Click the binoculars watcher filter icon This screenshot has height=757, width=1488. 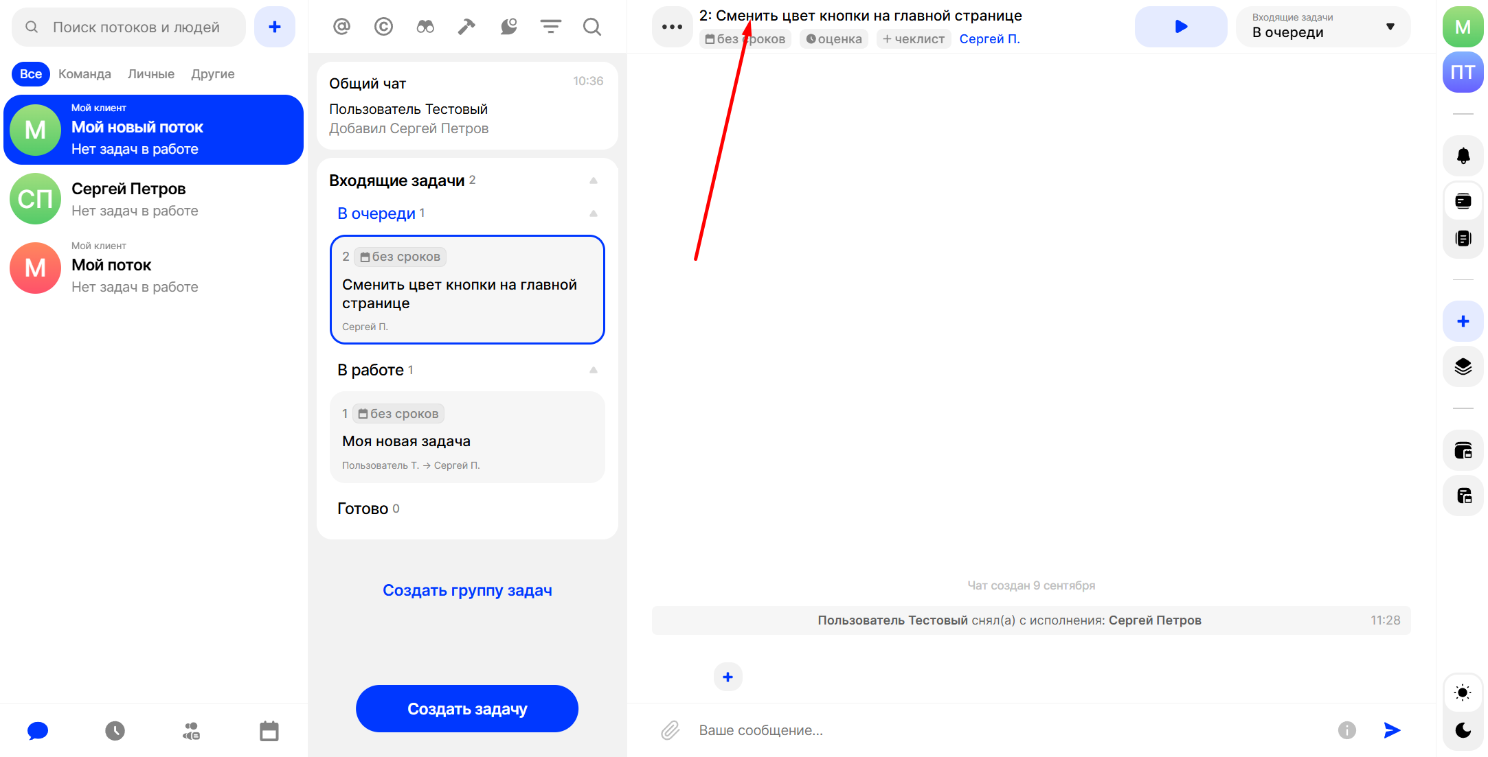(425, 27)
